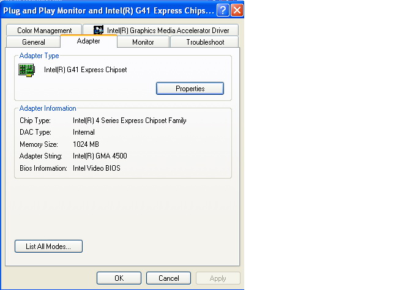The height and width of the screenshot is (290, 418).
Task: Confirm with the OK button
Action: tap(119, 278)
